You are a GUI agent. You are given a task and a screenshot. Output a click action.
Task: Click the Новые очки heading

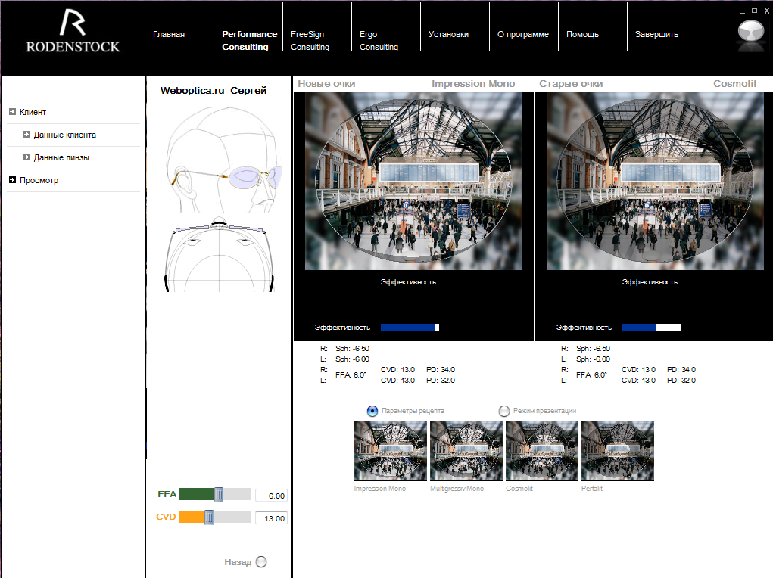tap(326, 84)
